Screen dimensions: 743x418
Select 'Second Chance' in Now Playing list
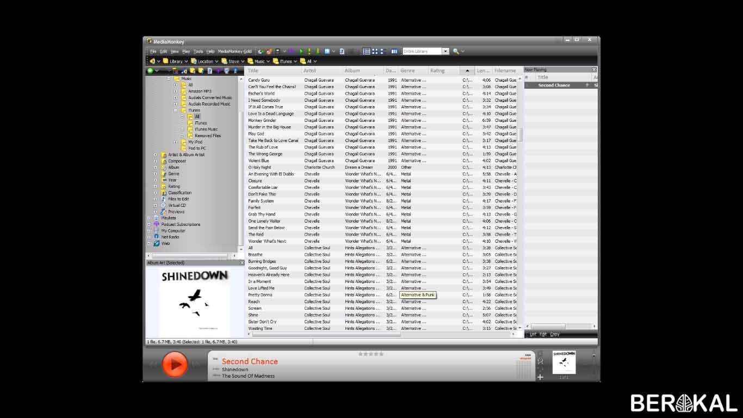click(x=560, y=85)
